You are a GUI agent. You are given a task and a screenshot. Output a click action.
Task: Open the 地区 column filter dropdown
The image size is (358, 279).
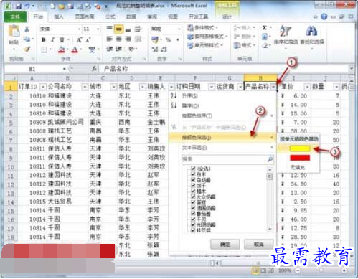point(143,87)
